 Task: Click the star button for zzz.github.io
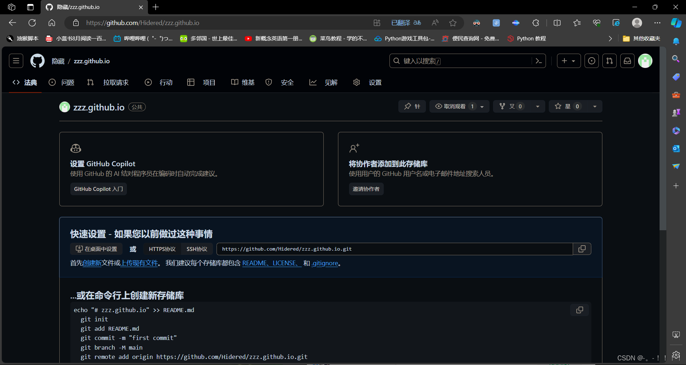click(x=568, y=106)
